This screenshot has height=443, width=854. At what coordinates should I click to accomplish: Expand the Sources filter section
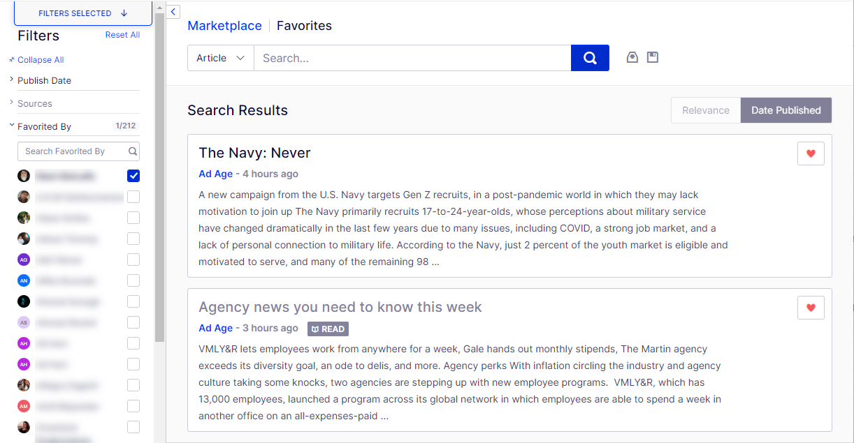tap(35, 103)
